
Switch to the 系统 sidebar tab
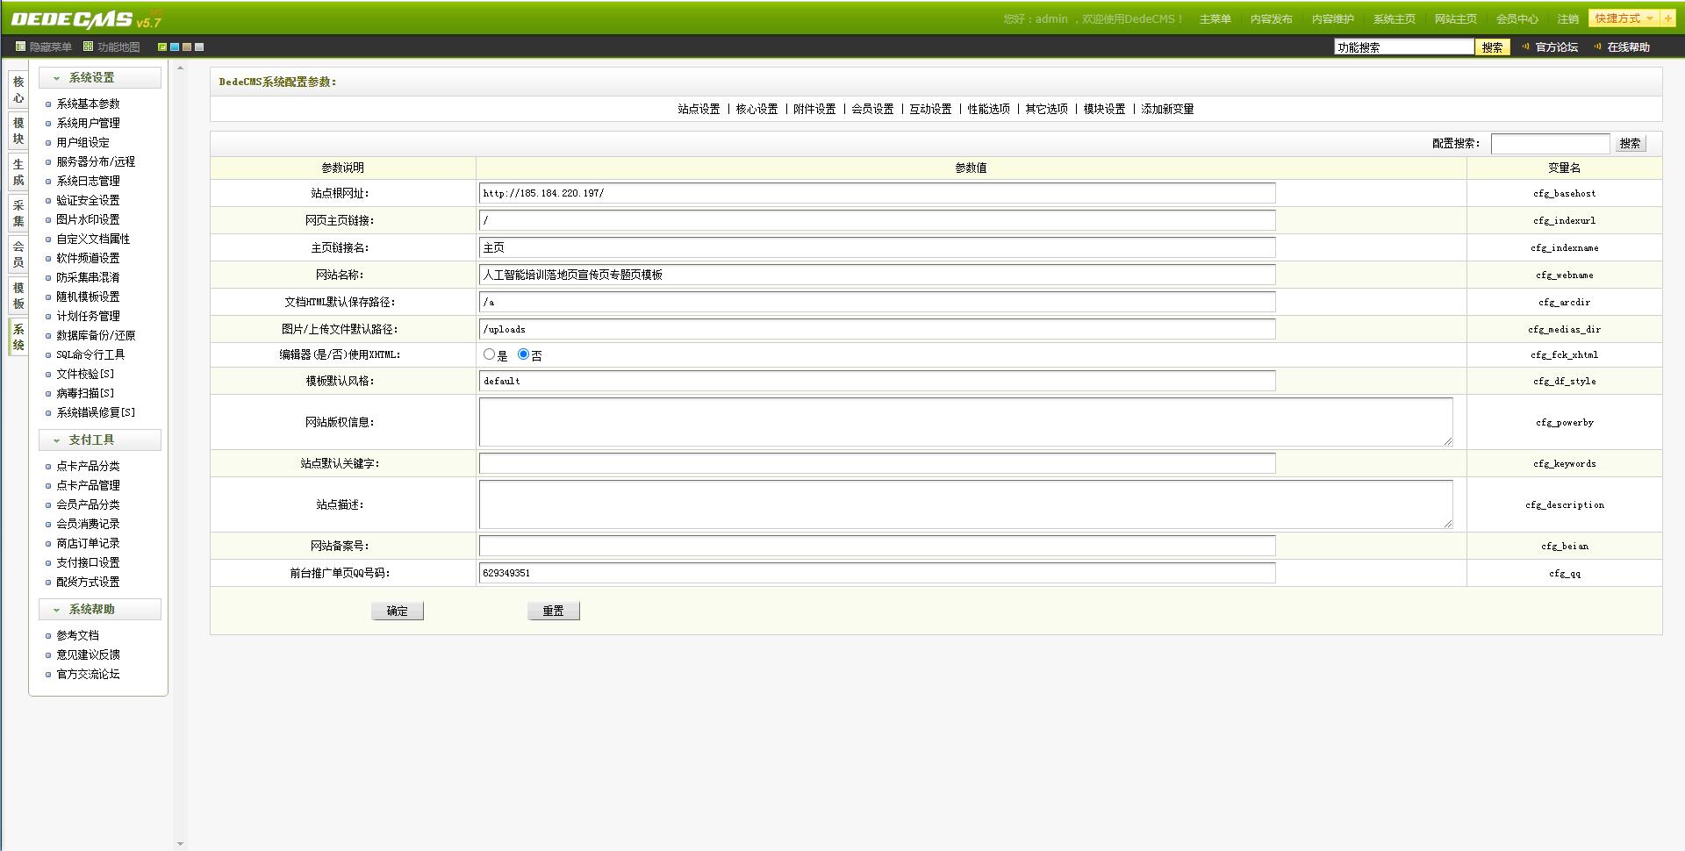coord(18,337)
